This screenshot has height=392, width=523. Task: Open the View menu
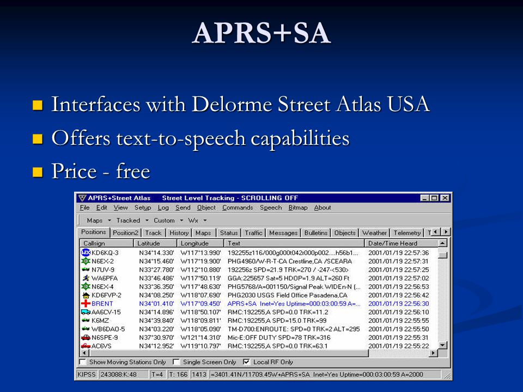coord(120,207)
